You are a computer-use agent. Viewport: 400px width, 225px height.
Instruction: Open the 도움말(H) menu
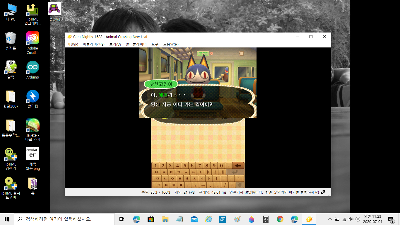(171, 45)
